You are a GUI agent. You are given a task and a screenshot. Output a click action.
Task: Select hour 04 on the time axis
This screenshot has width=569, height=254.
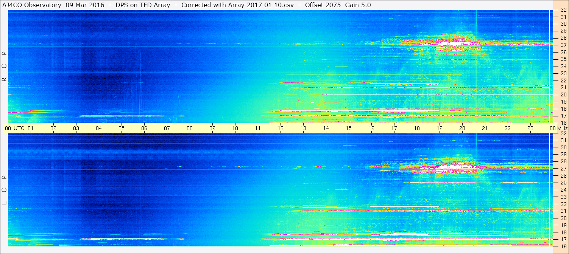coord(99,128)
